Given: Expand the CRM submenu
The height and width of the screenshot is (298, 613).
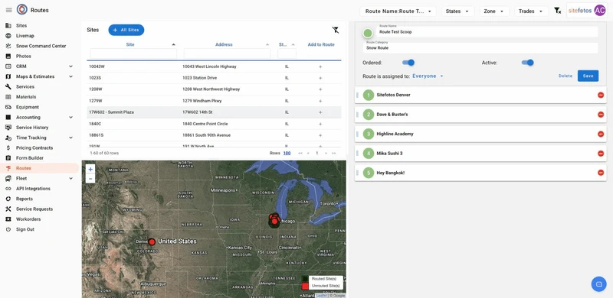Looking at the screenshot, I should point(70,66).
